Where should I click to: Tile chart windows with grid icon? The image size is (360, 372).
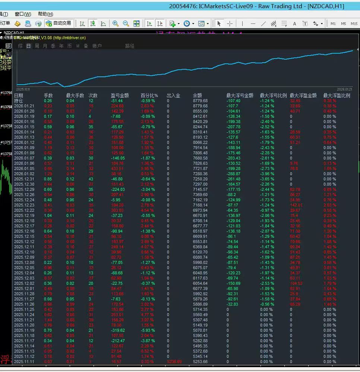point(136,23)
